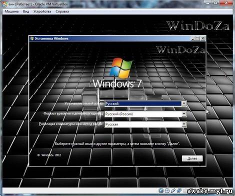Click the VirtualBox window title icon
235x196 pixels.
click(x=5, y=4)
